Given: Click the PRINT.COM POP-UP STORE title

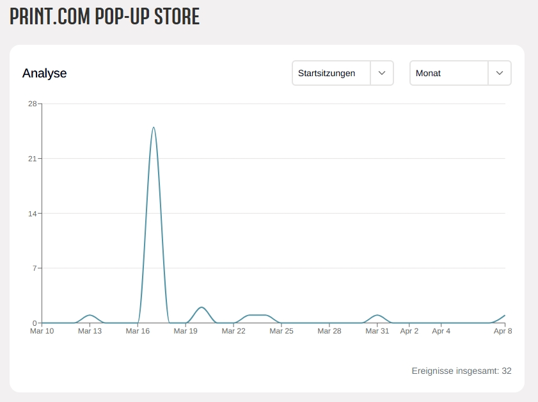Looking at the screenshot, I should click(x=105, y=17).
